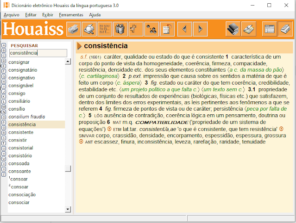Viewport: 296px width, 223px height.
Task: Select 'consilium fraudis' in the word list
Action: pos(27,117)
